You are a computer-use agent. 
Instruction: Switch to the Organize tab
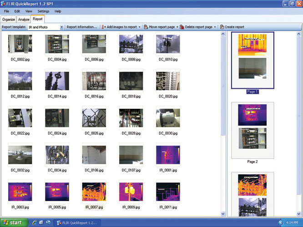pos(9,20)
